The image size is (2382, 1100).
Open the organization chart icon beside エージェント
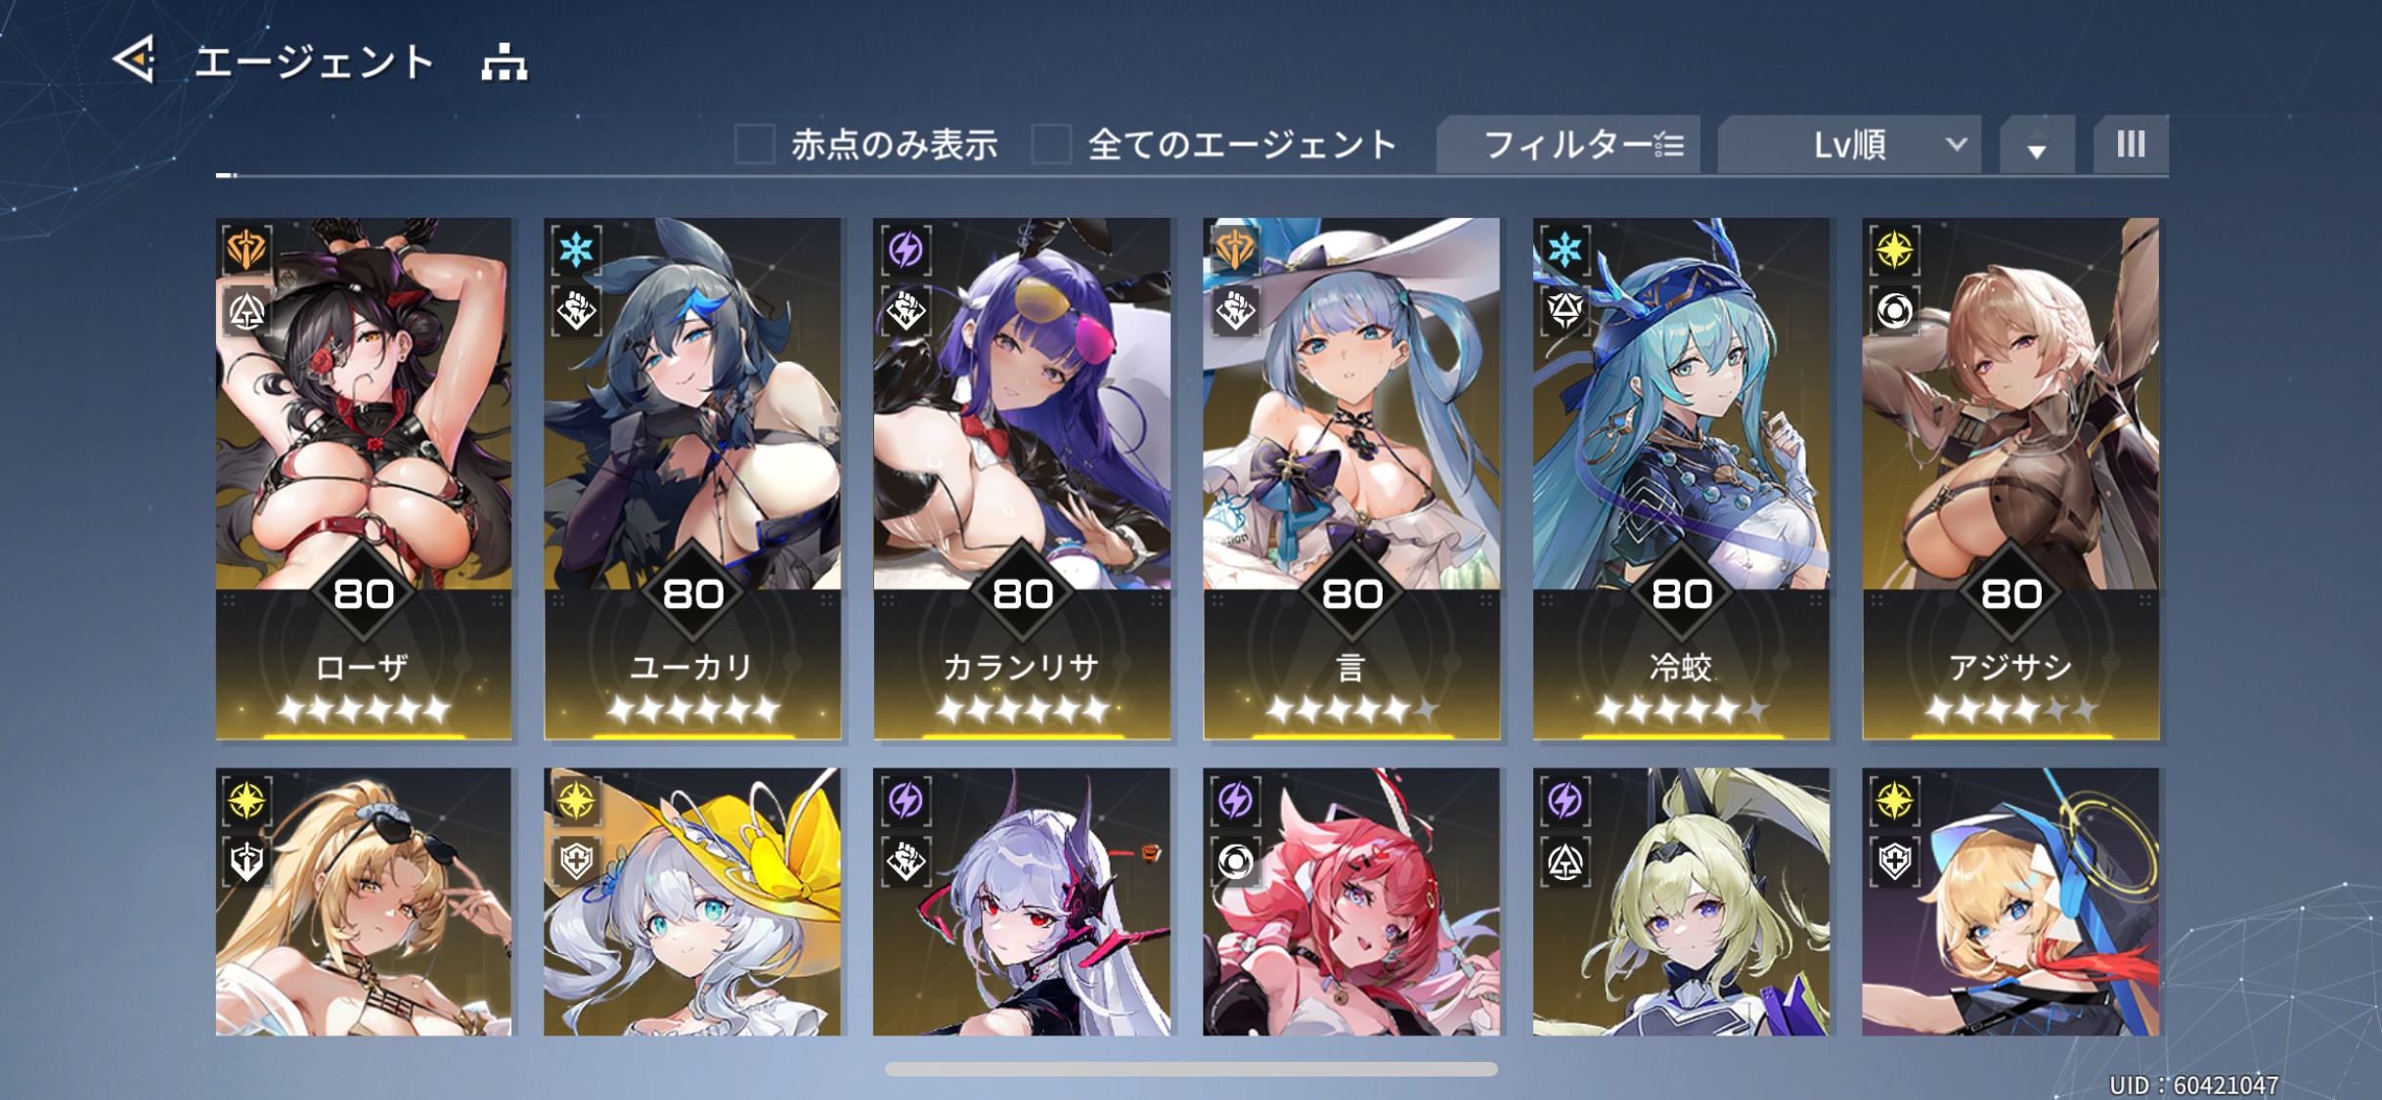coord(504,62)
